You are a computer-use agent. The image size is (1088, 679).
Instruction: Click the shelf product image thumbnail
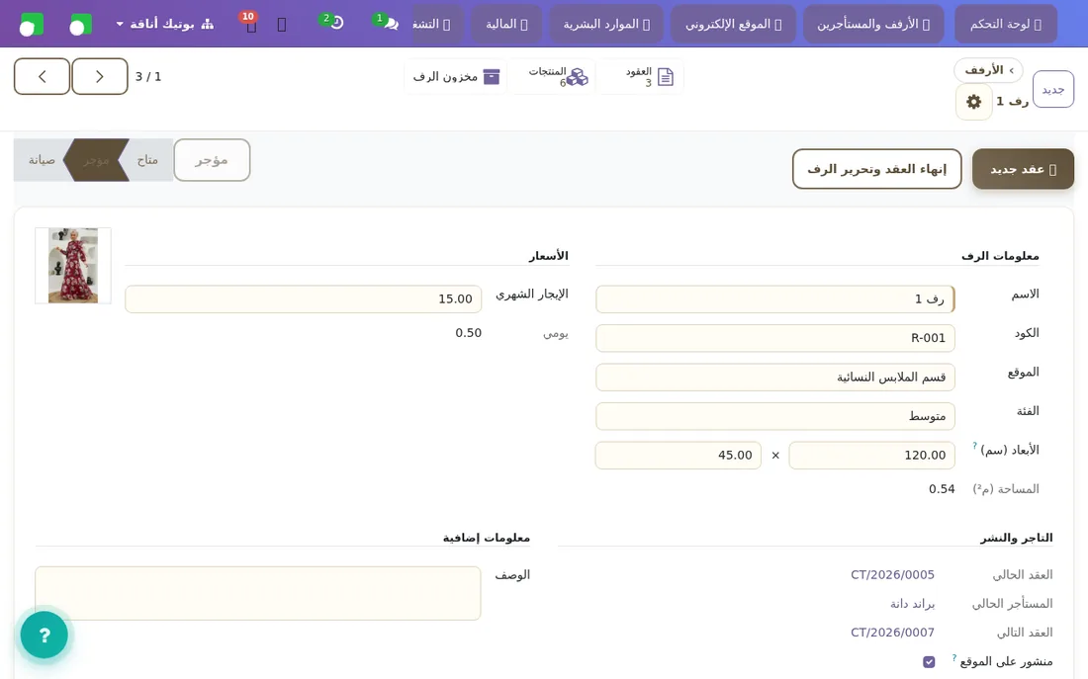tap(73, 266)
